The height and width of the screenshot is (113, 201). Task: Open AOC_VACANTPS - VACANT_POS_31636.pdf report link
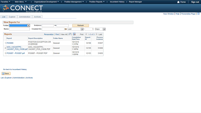17,48
